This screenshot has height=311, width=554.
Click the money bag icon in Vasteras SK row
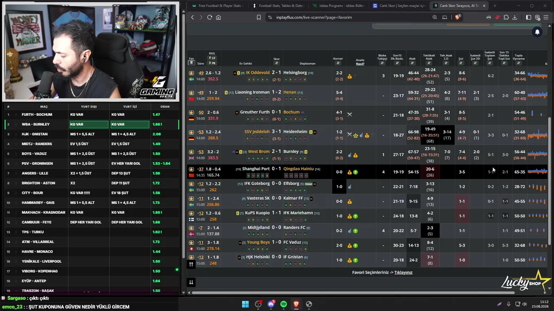[x=350, y=201]
